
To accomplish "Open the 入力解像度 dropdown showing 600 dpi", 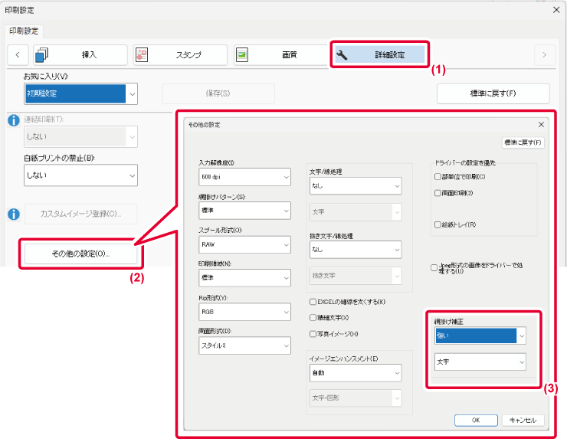I will (244, 178).
